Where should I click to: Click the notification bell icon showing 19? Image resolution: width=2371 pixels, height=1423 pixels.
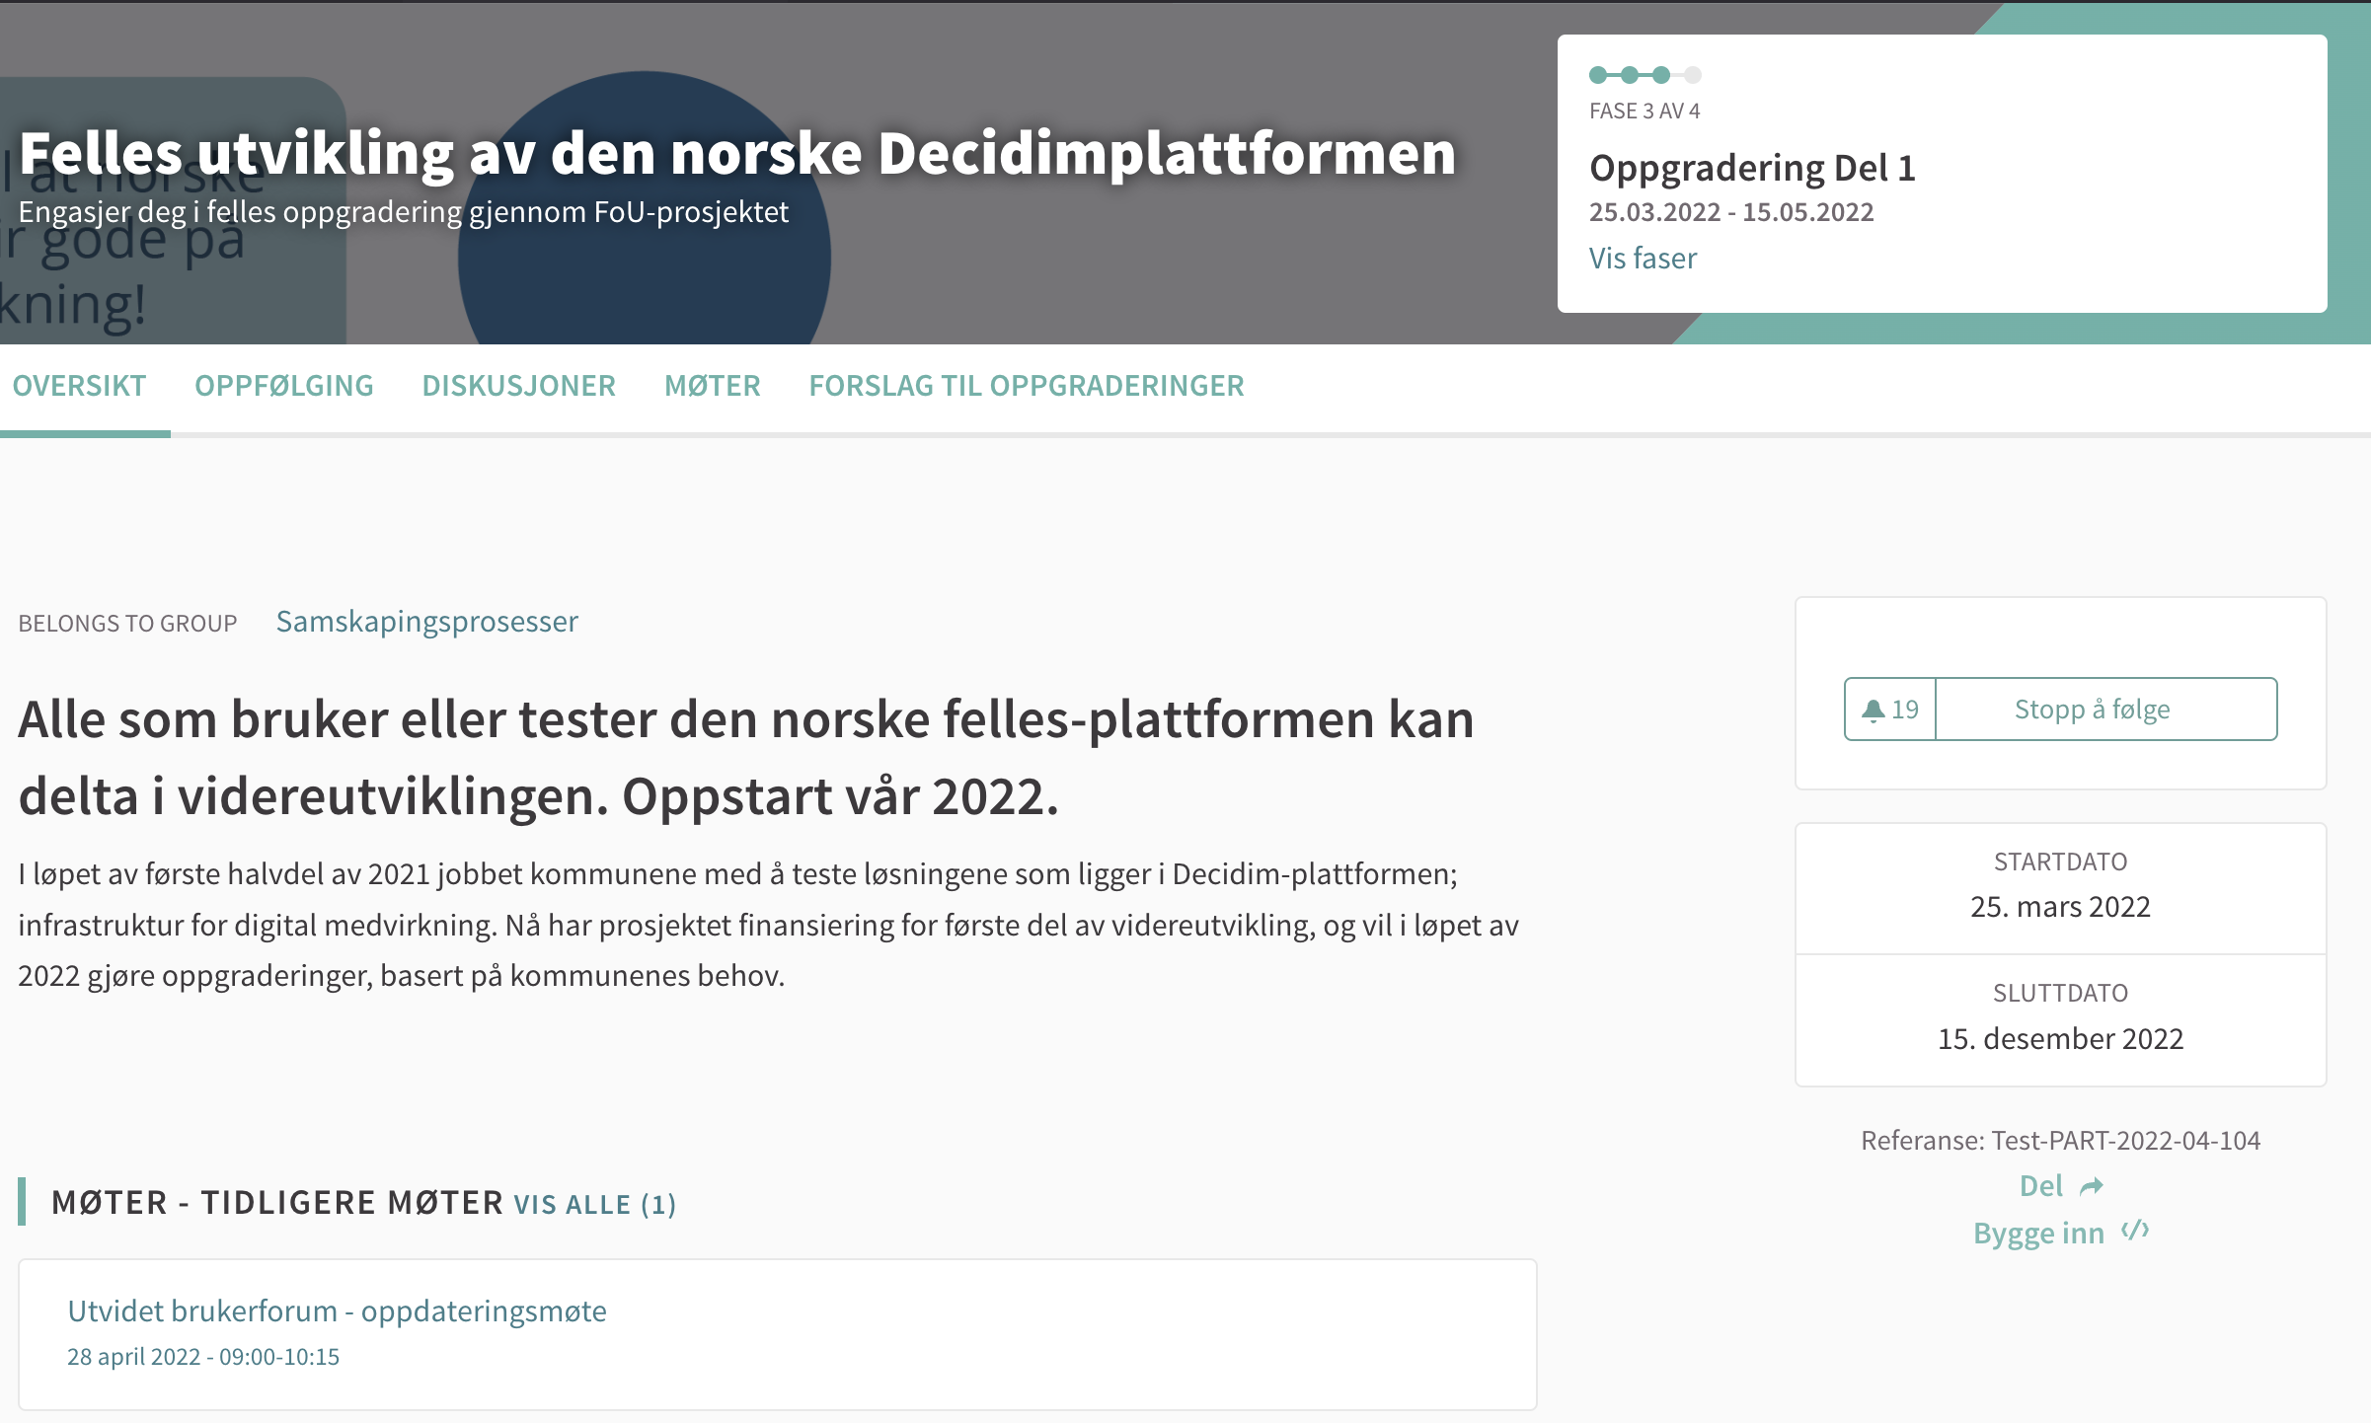tap(1888, 708)
